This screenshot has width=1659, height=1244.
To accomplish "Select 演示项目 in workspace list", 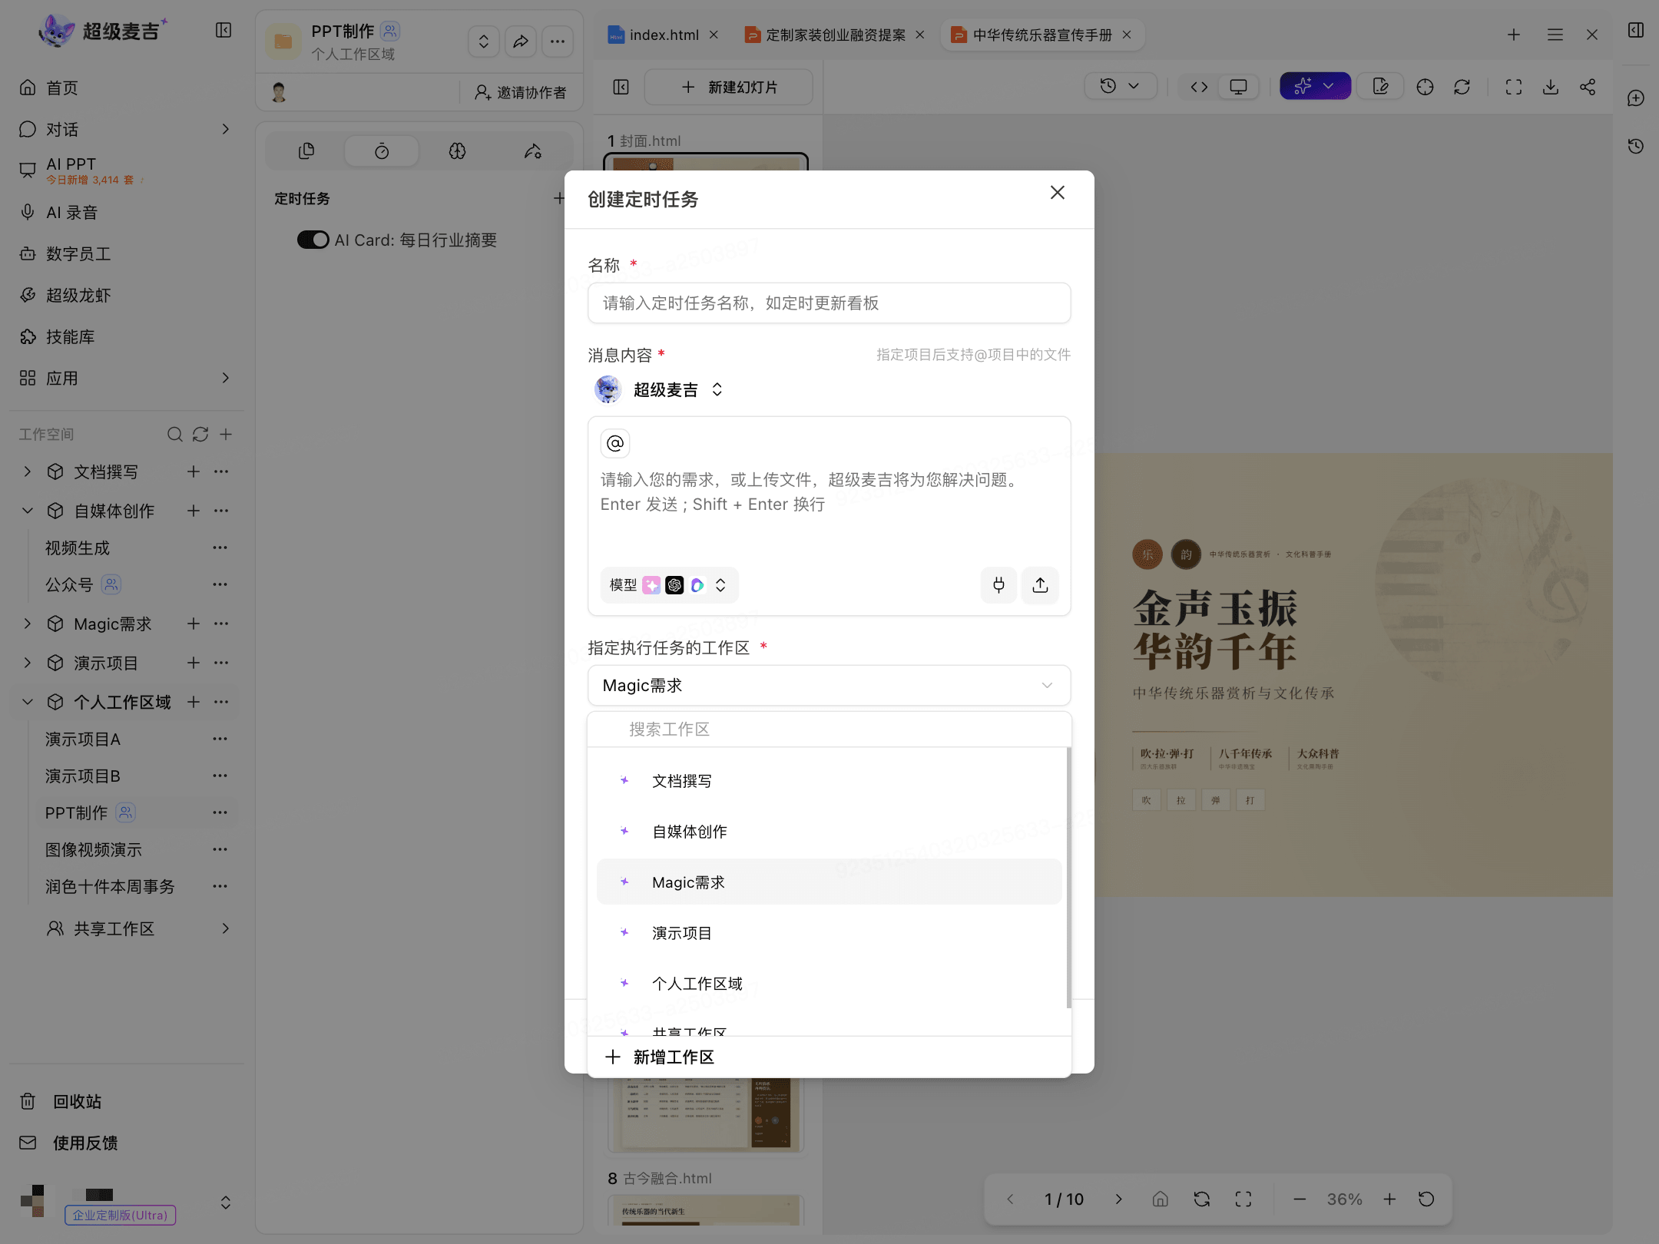I will pyautogui.click(x=829, y=933).
